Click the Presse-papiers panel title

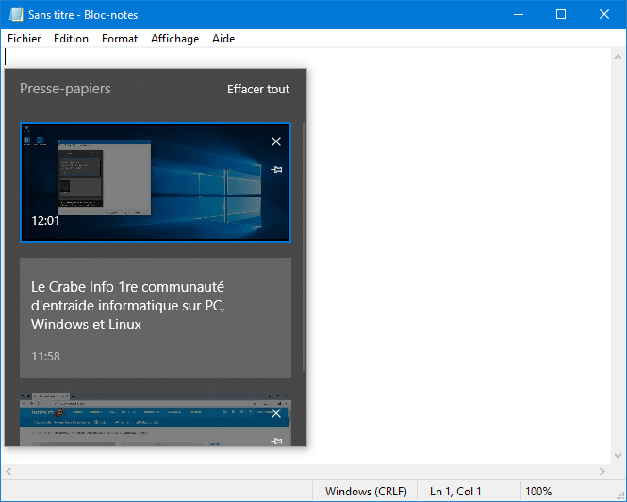click(x=65, y=89)
